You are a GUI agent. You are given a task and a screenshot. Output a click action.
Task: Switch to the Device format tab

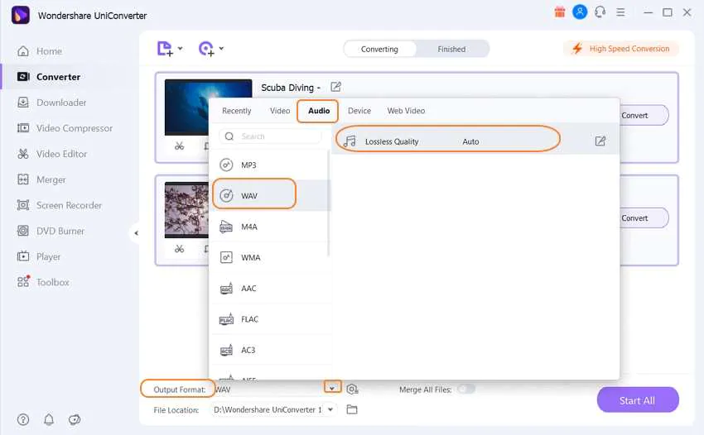pos(359,111)
